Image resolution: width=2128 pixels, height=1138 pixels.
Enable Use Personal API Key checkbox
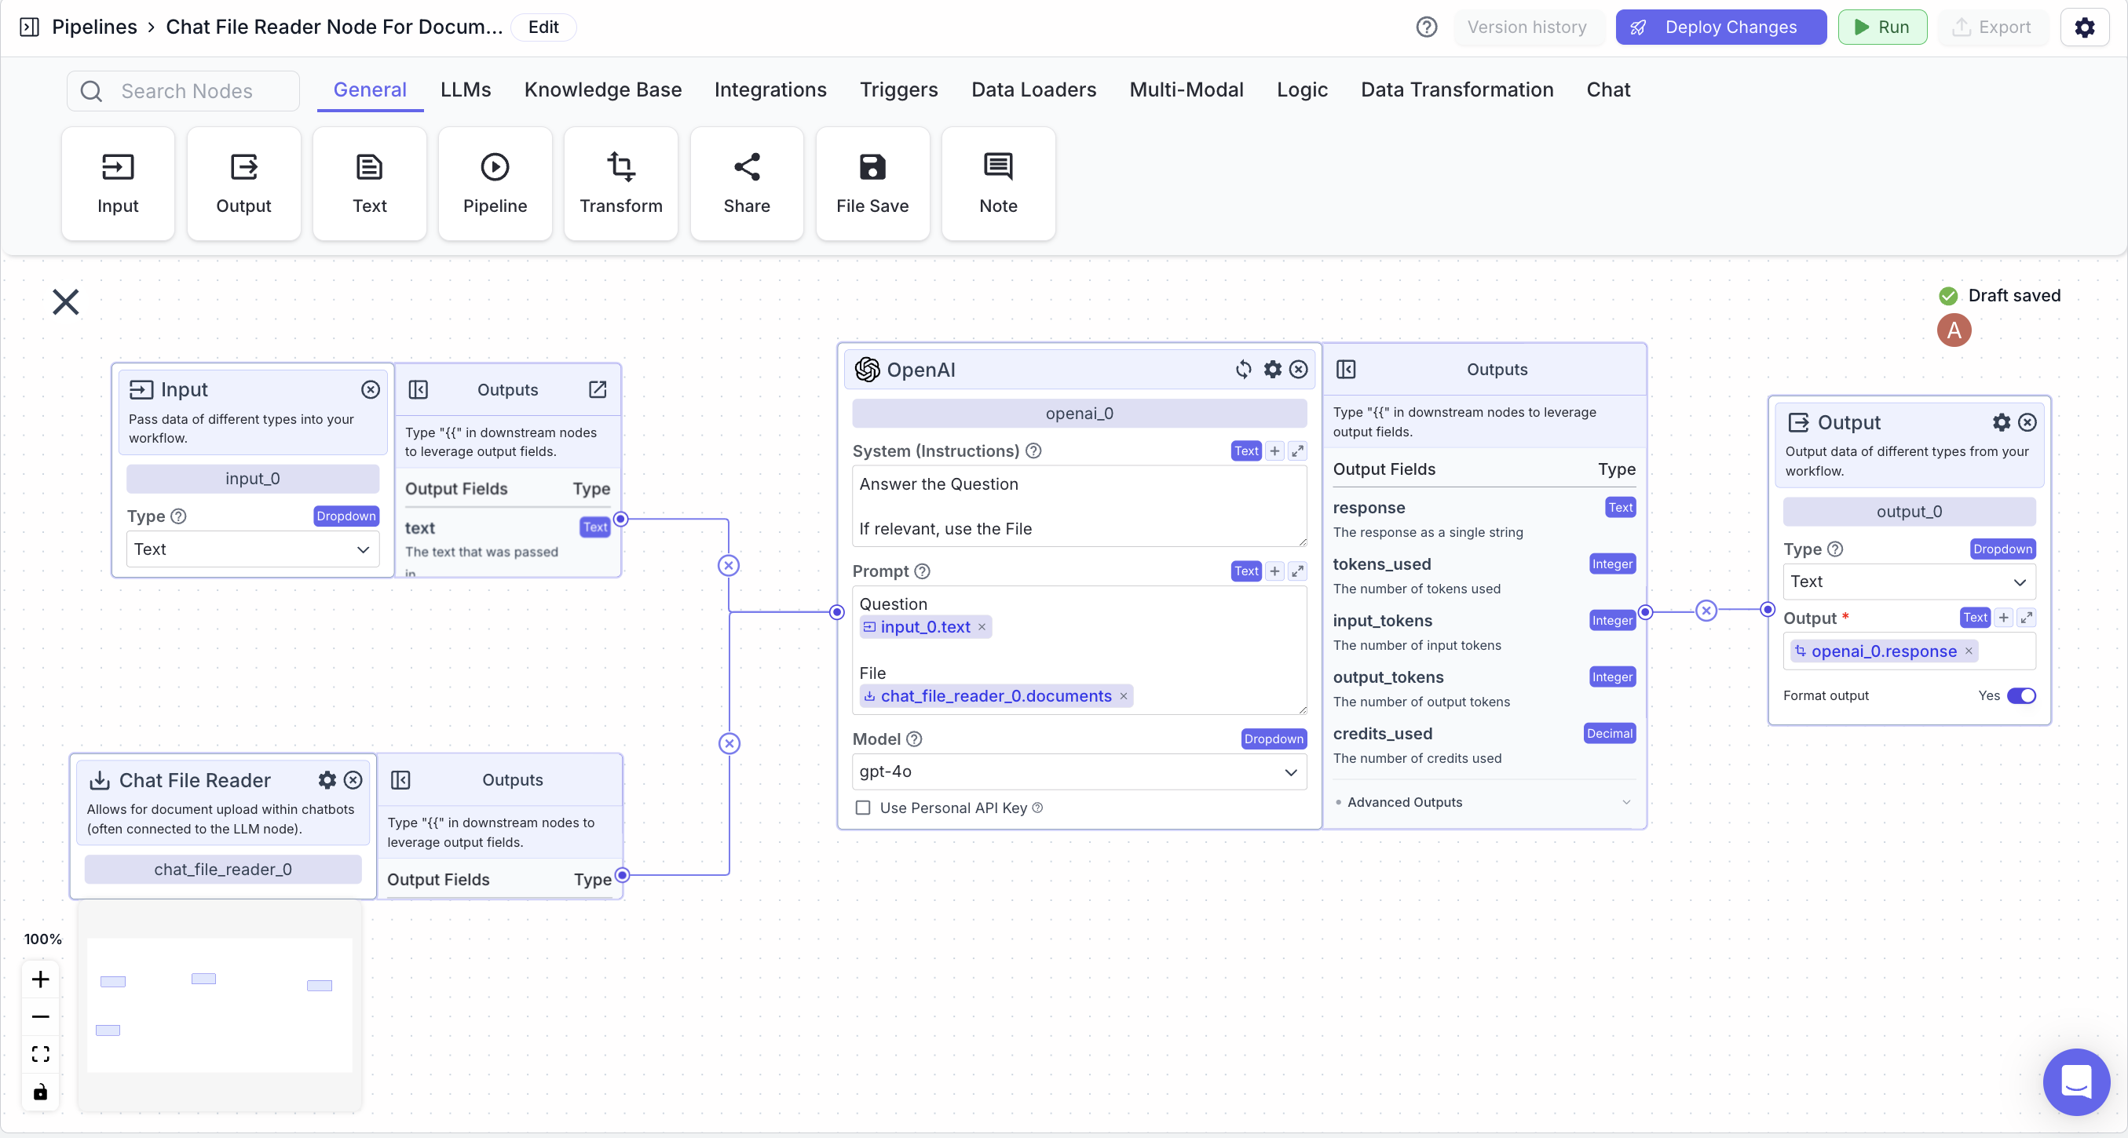pyautogui.click(x=862, y=807)
